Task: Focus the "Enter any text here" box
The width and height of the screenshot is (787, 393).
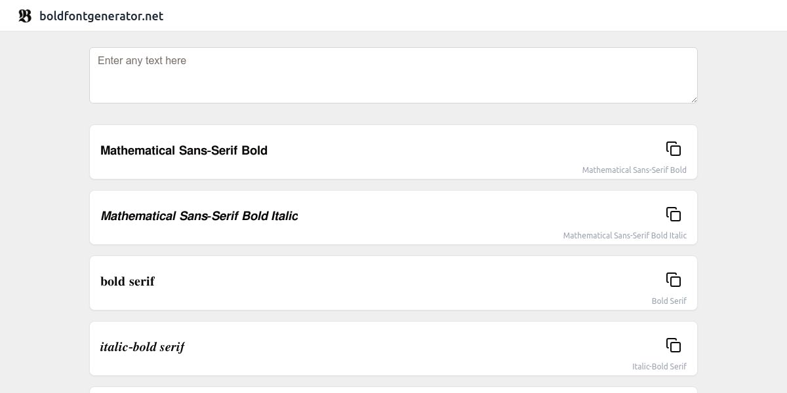Action: click(392, 75)
